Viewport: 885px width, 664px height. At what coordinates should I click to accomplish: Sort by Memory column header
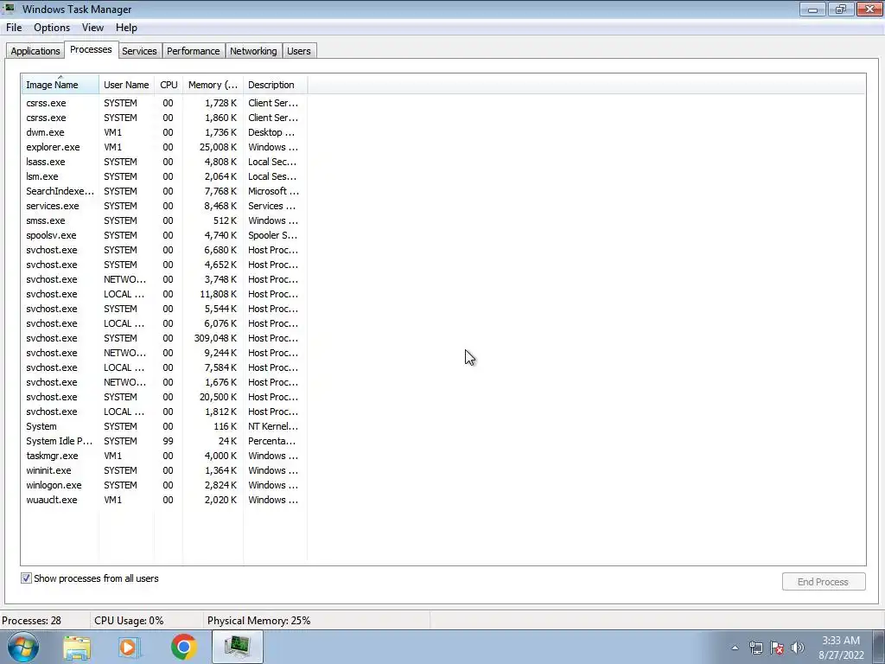[x=213, y=85]
